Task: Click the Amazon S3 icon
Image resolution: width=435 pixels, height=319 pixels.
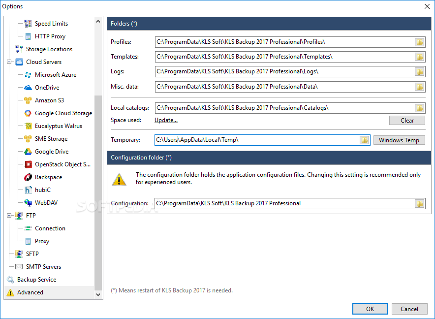Action: point(28,100)
